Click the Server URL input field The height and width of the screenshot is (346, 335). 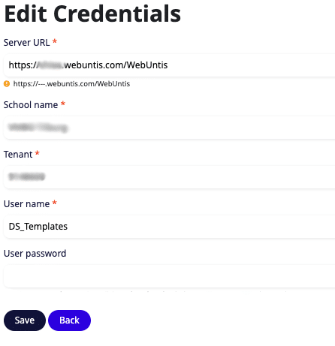click(x=169, y=65)
